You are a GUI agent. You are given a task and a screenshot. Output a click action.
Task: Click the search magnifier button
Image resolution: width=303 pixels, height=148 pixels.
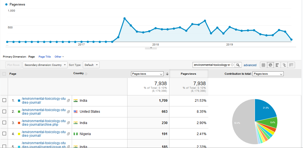pos(238,65)
